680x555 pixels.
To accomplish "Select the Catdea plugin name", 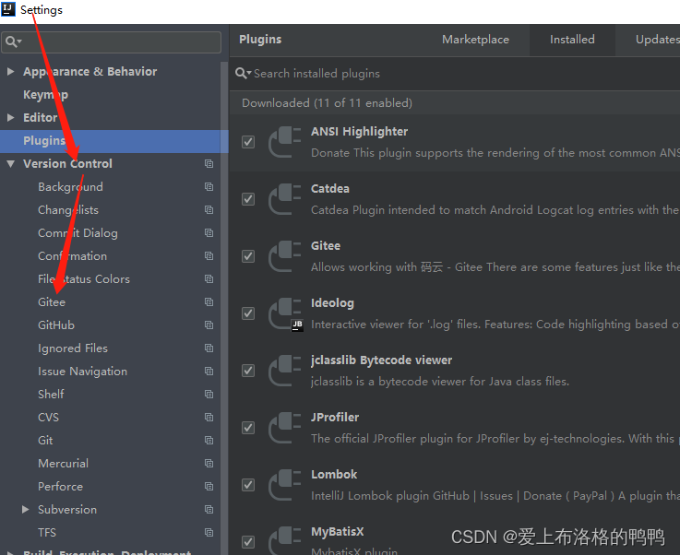I will (330, 188).
